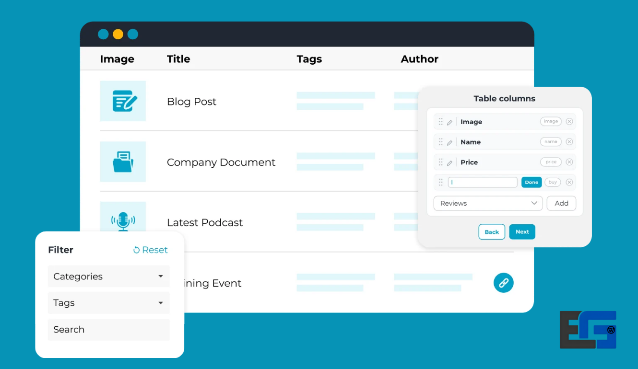Expand the Categories filter dropdown
Screen dimensions: 638x369
[108, 277]
